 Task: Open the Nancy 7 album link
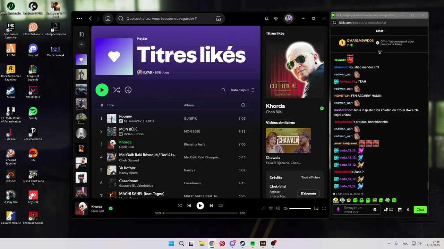[x=190, y=170]
